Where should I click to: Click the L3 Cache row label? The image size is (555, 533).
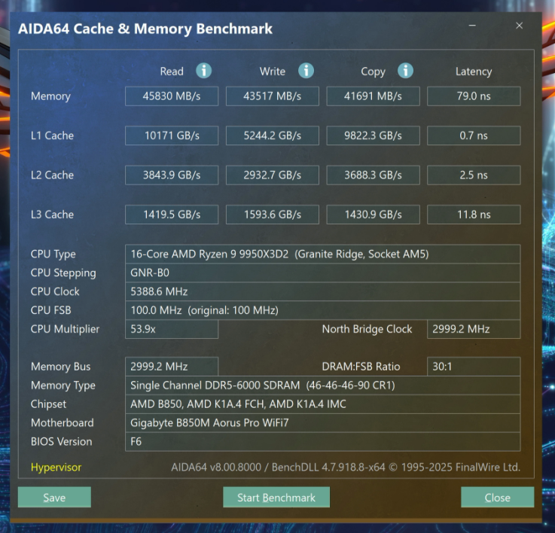(x=52, y=215)
